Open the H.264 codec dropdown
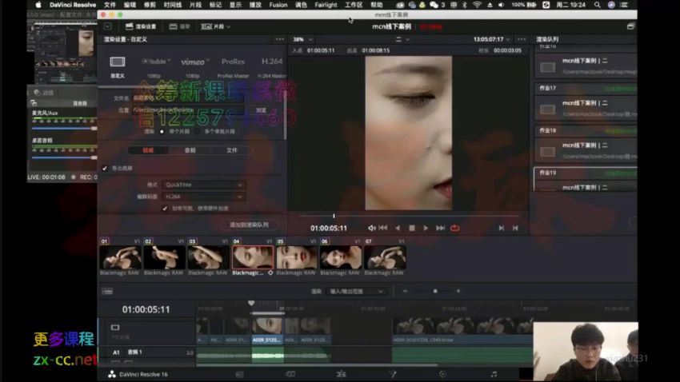The width and height of the screenshot is (680, 382). pos(204,197)
